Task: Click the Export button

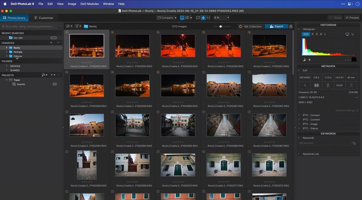Action: pyautogui.click(x=276, y=26)
